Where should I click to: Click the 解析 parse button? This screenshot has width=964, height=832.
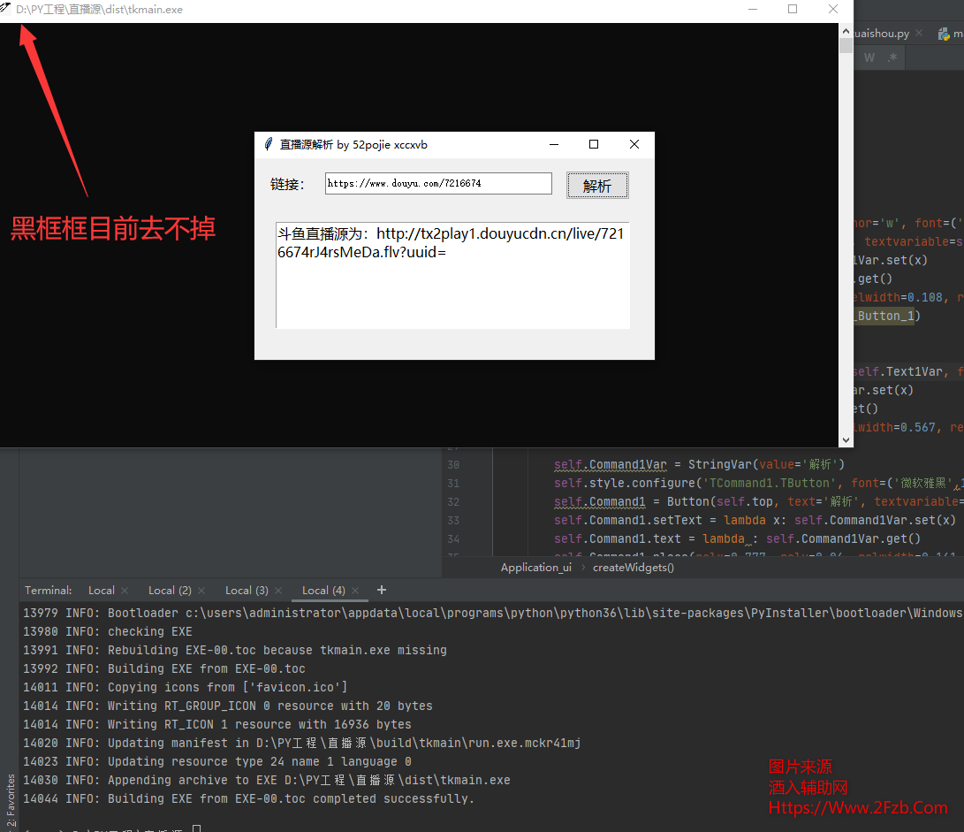click(597, 186)
